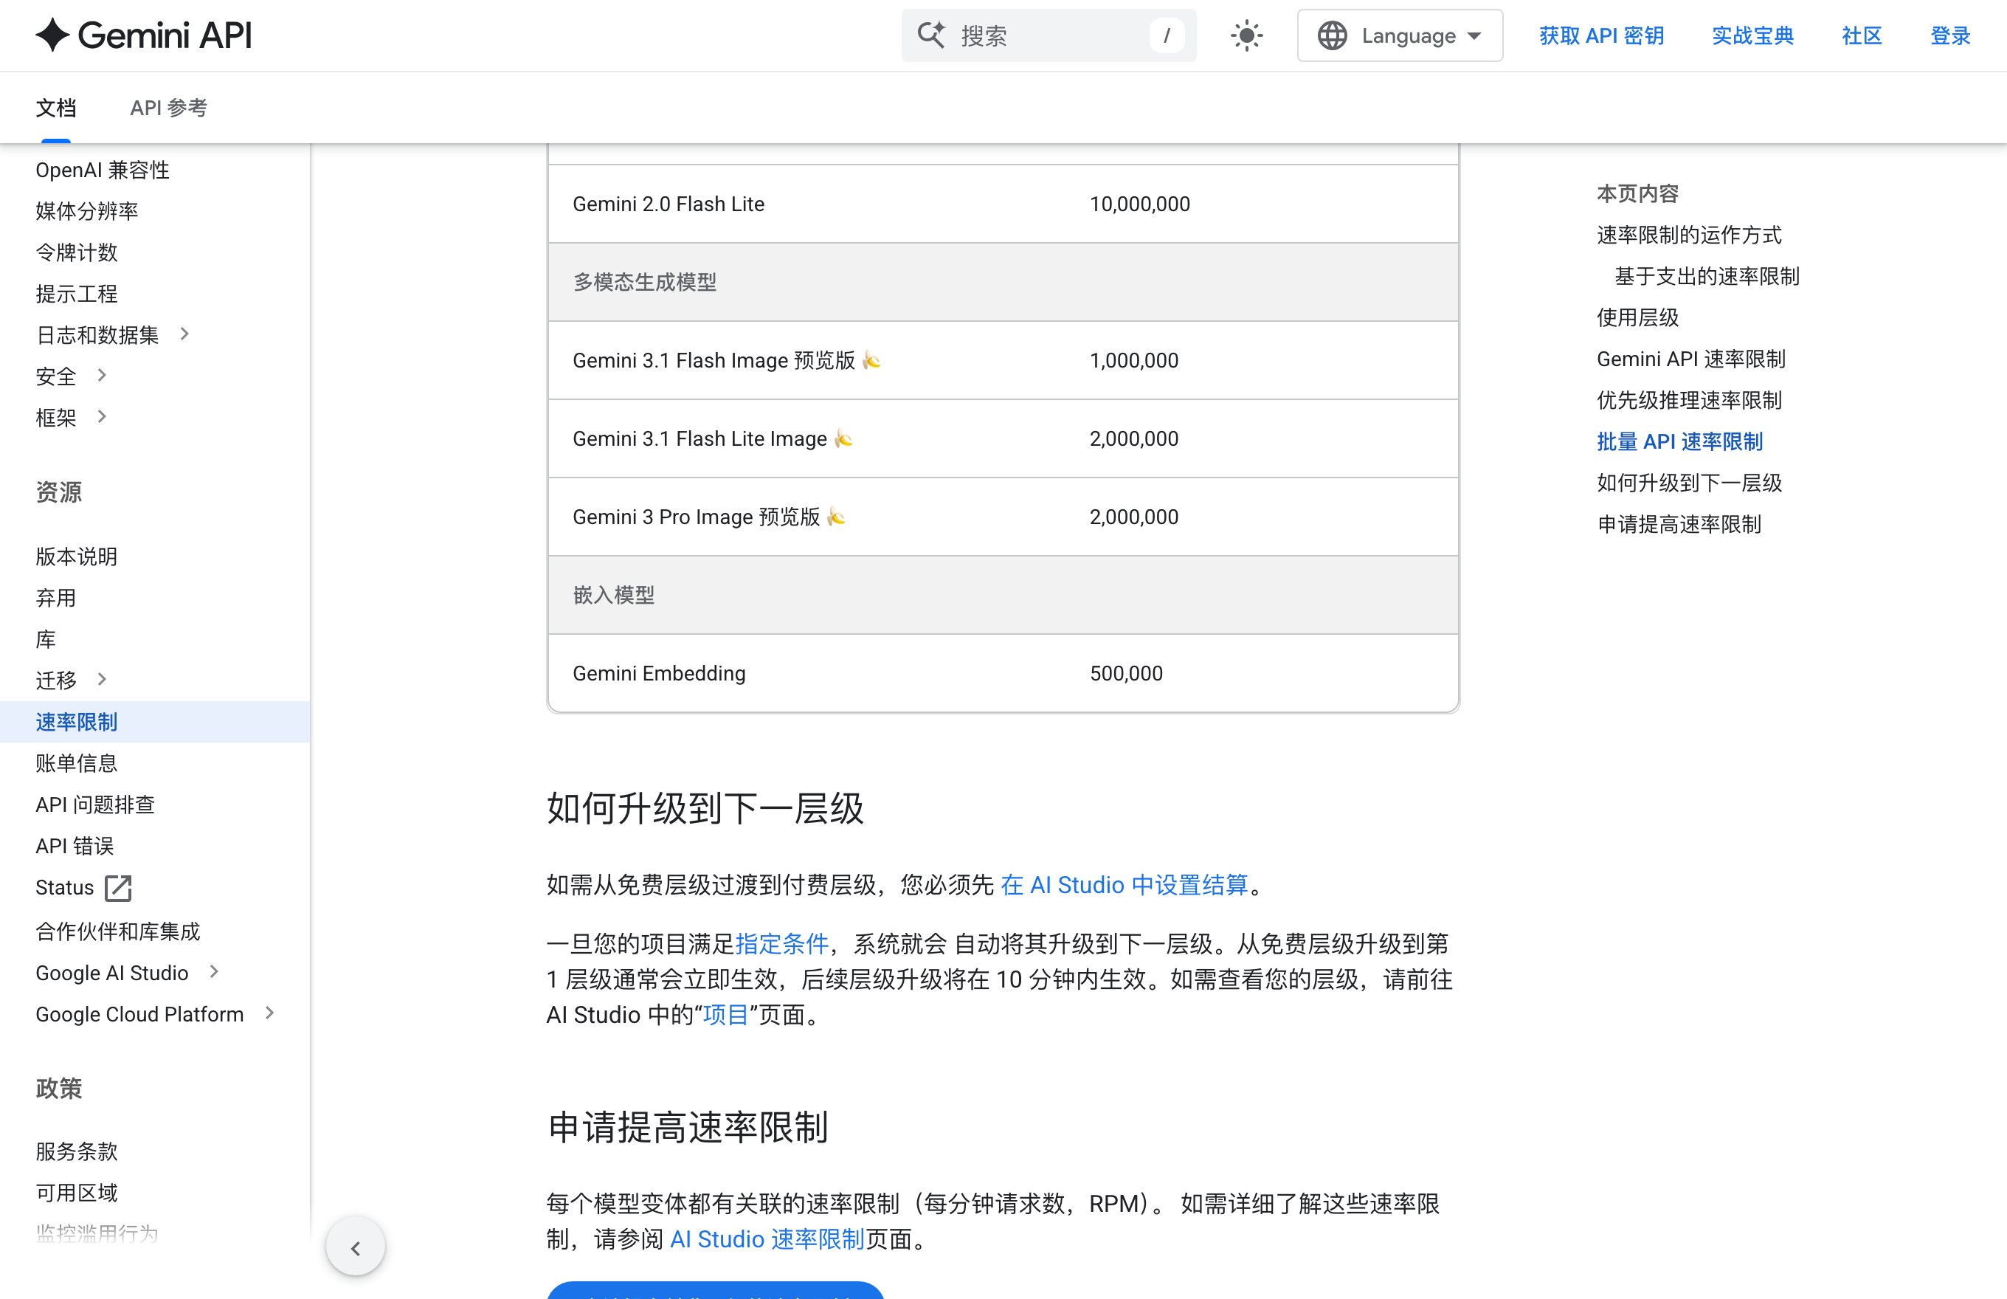Jump to 批量 API 速率限制 in page contents
This screenshot has width=2007, height=1299.
(1679, 441)
